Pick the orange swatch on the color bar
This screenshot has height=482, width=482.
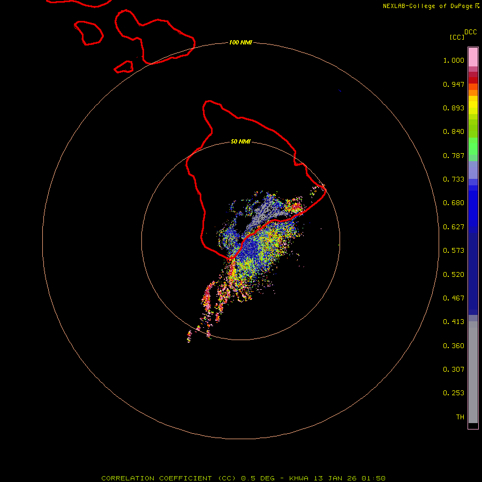(x=473, y=93)
